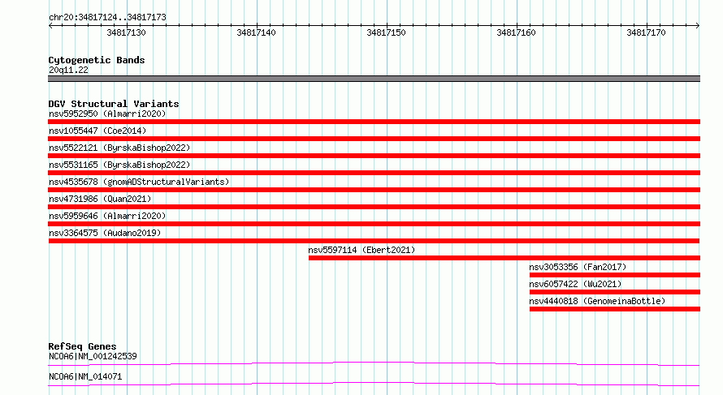
Task: Click the right arrow end of ruler
Action: pyautogui.click(x=698, y=26)
